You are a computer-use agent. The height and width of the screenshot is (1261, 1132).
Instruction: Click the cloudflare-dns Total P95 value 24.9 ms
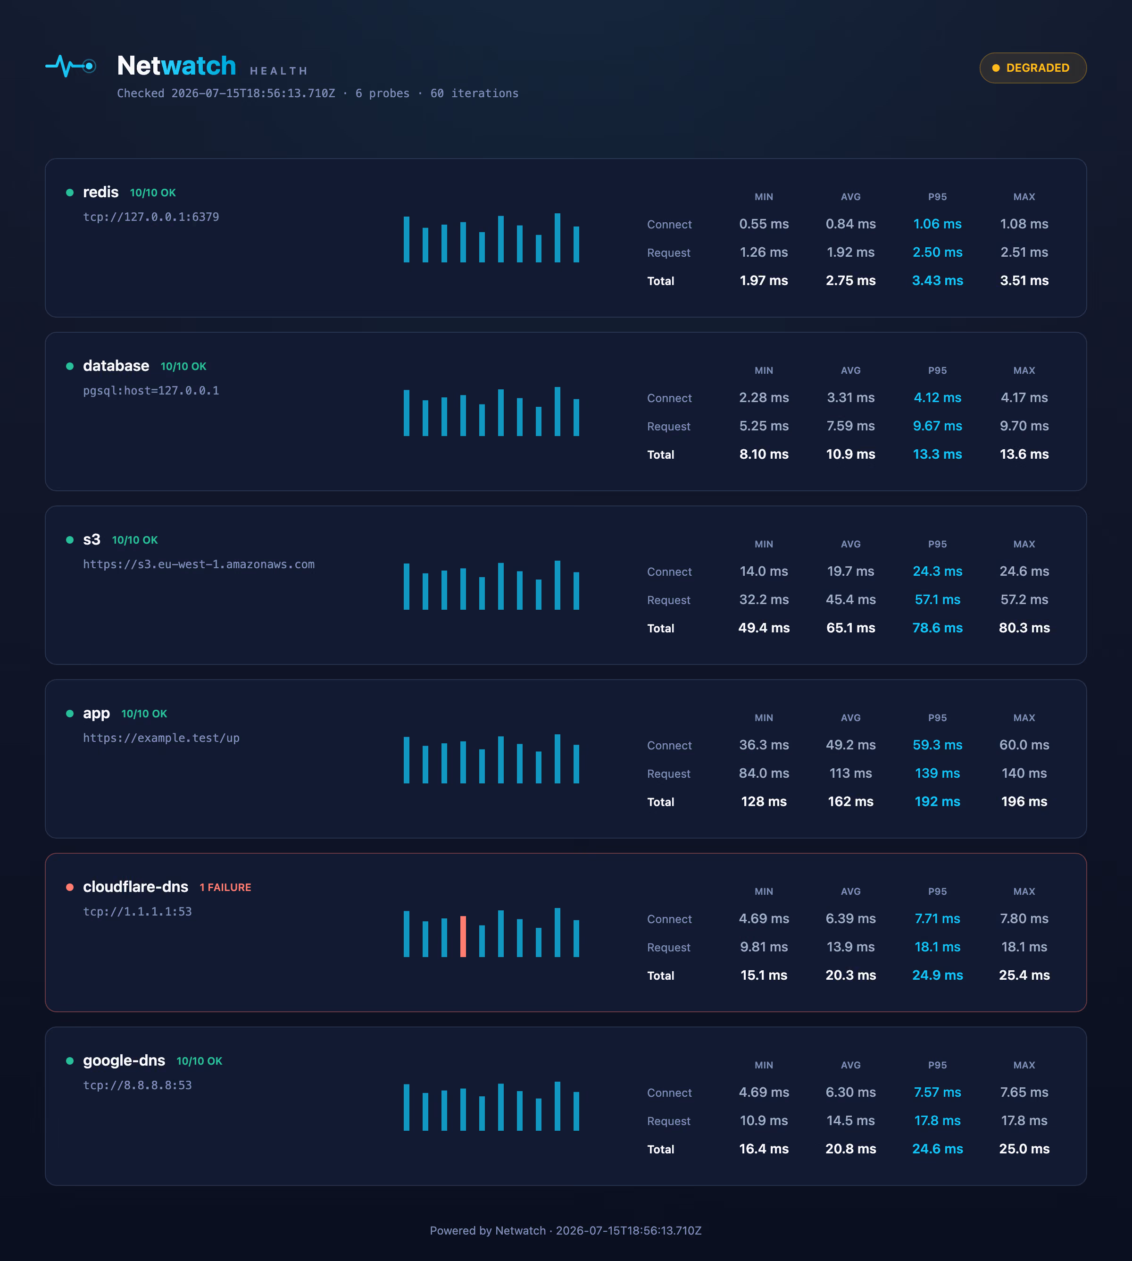click(937, 975)
